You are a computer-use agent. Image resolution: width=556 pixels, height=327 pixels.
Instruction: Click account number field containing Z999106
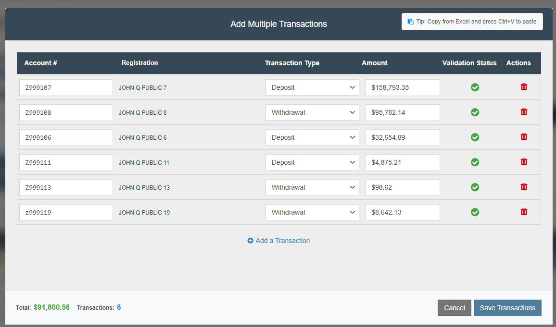click(x=66, y=137)
